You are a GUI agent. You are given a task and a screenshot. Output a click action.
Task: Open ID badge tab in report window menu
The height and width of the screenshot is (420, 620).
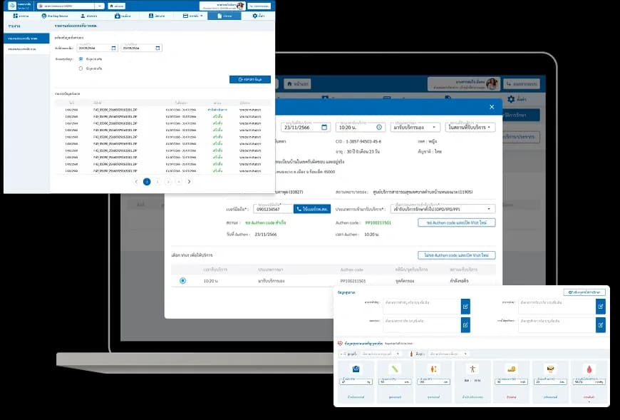(x=157, y=16)
